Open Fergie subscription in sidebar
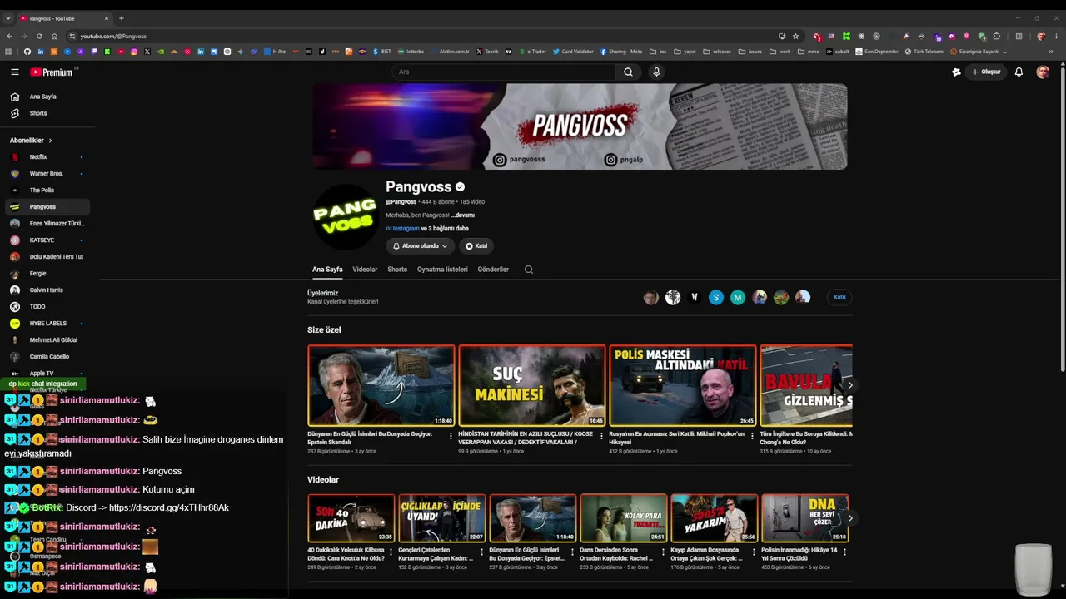The image size is (1066, 599). click(47, 274)
